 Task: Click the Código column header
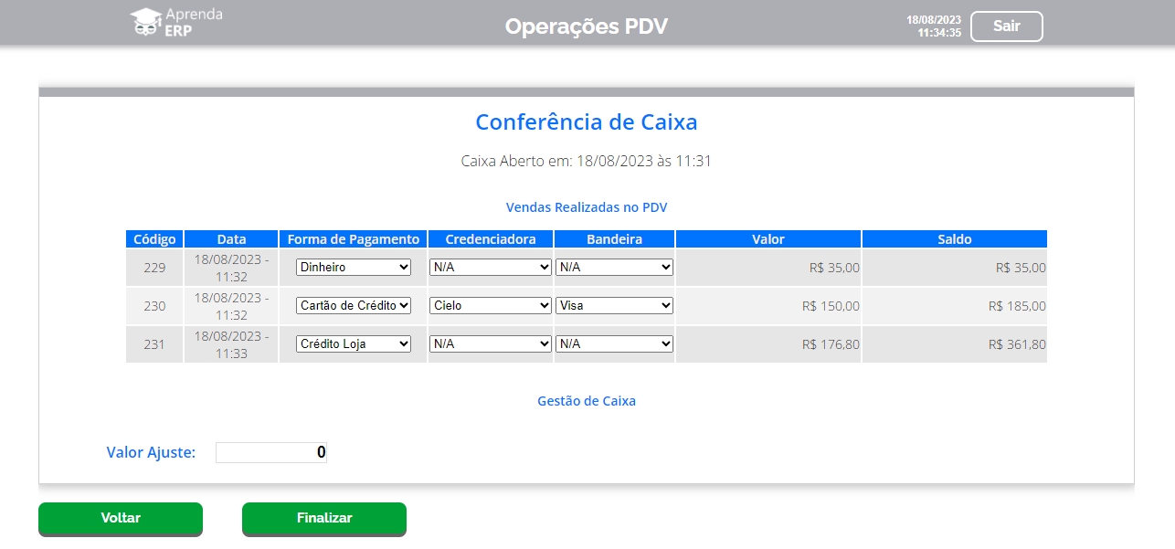click(154, 239)
